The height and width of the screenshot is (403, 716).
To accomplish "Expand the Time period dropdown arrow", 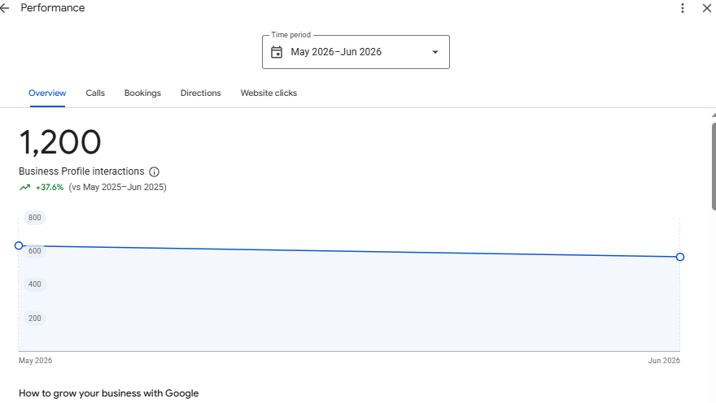I will (x=435, y=52).
